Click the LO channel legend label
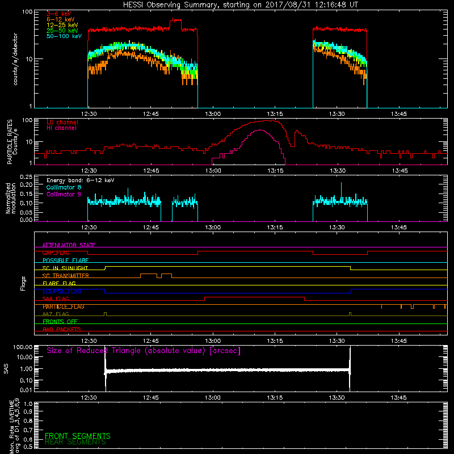The height and width of the screenshot is (454, 454). click(62, 122)
